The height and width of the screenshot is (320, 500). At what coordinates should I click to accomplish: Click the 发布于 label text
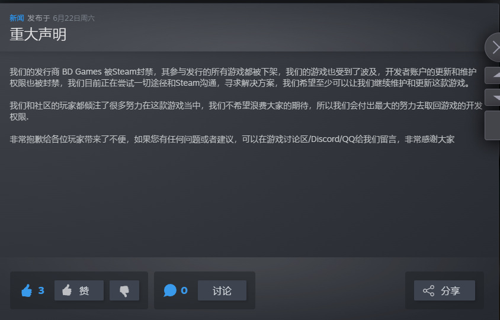(39, 18)
